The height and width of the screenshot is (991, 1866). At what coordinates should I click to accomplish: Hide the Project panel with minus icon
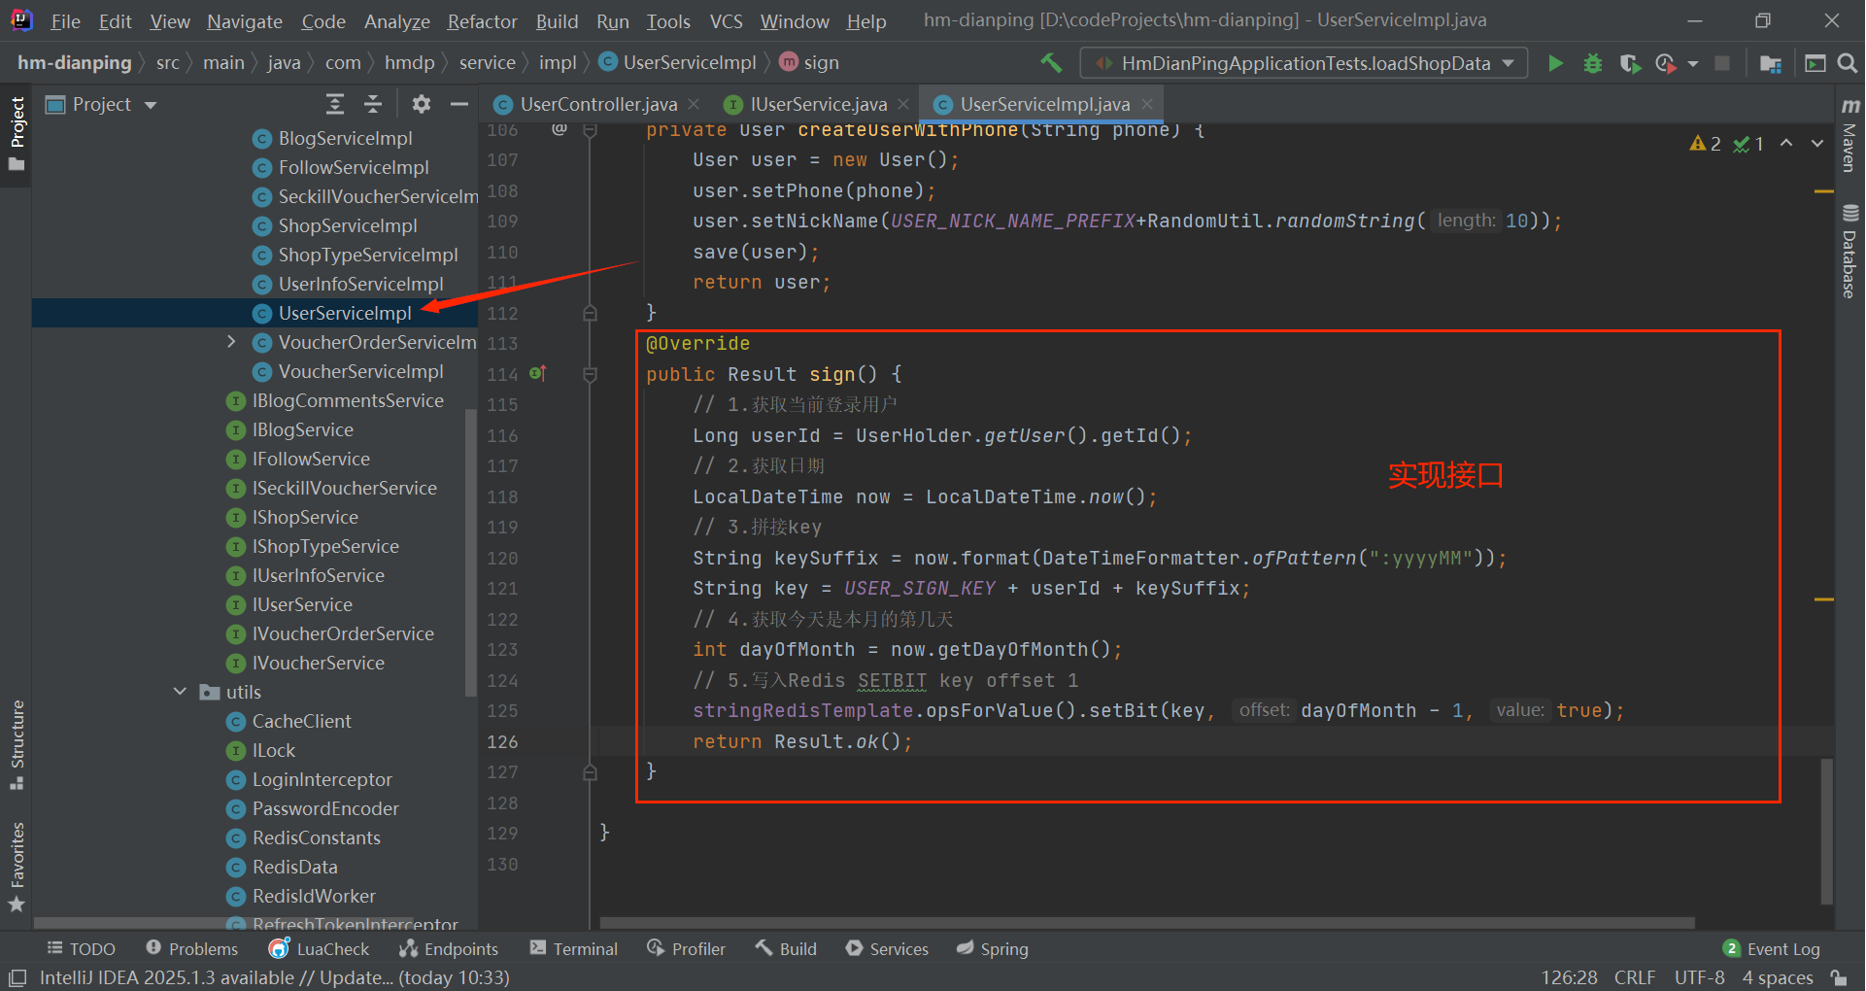tap(459, 104)
